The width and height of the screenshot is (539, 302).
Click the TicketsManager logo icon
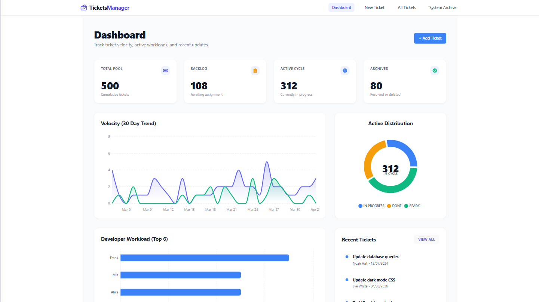[84, 7]
